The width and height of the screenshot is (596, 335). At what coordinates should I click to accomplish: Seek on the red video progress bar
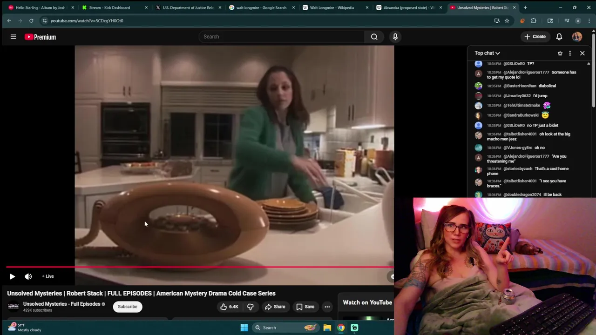pos(200,267)
